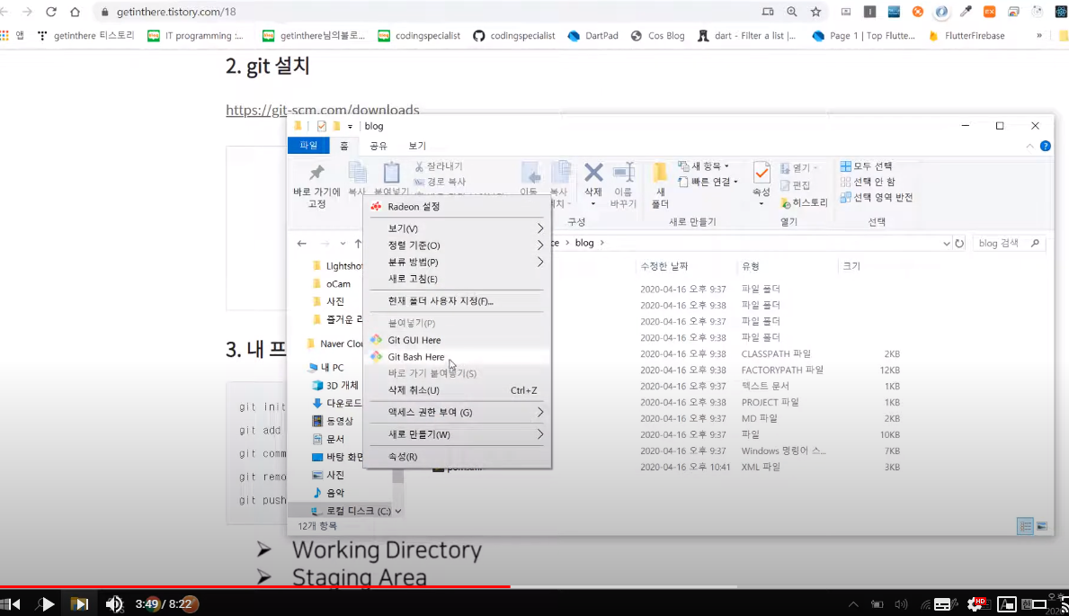Open the quick access toolbar dropdown arrow

click(x=350, y=126)
